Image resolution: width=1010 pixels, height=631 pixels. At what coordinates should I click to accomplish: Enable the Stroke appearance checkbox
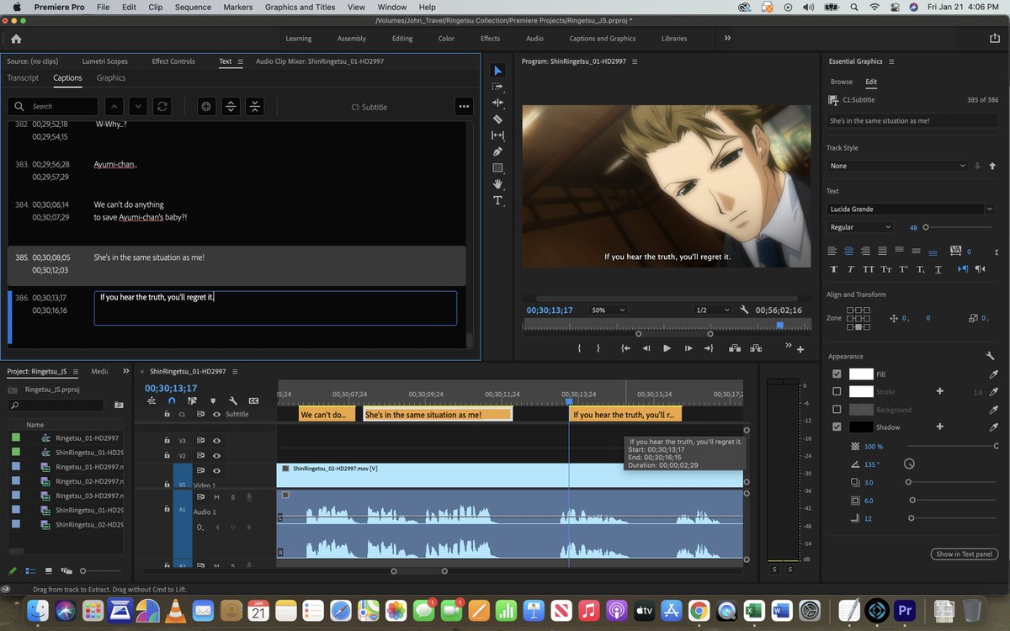[x=836, y=391]
